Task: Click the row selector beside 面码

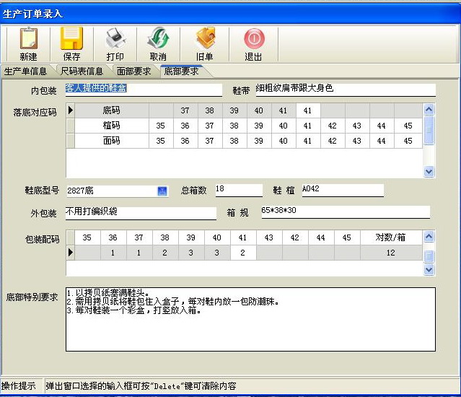Action: point(71,141)
